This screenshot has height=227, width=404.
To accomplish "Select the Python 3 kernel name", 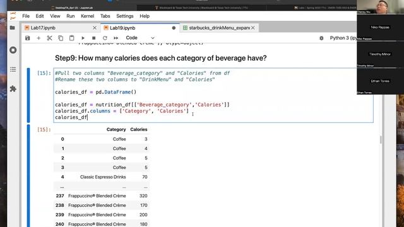I will pos(343,38).
